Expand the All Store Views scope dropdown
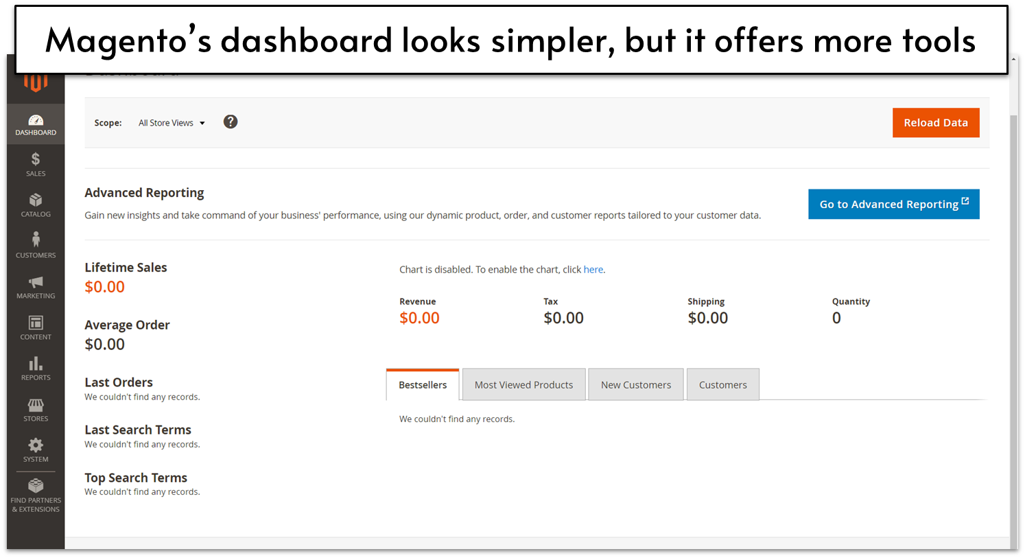1025x558 pixels. pos(171,123)
